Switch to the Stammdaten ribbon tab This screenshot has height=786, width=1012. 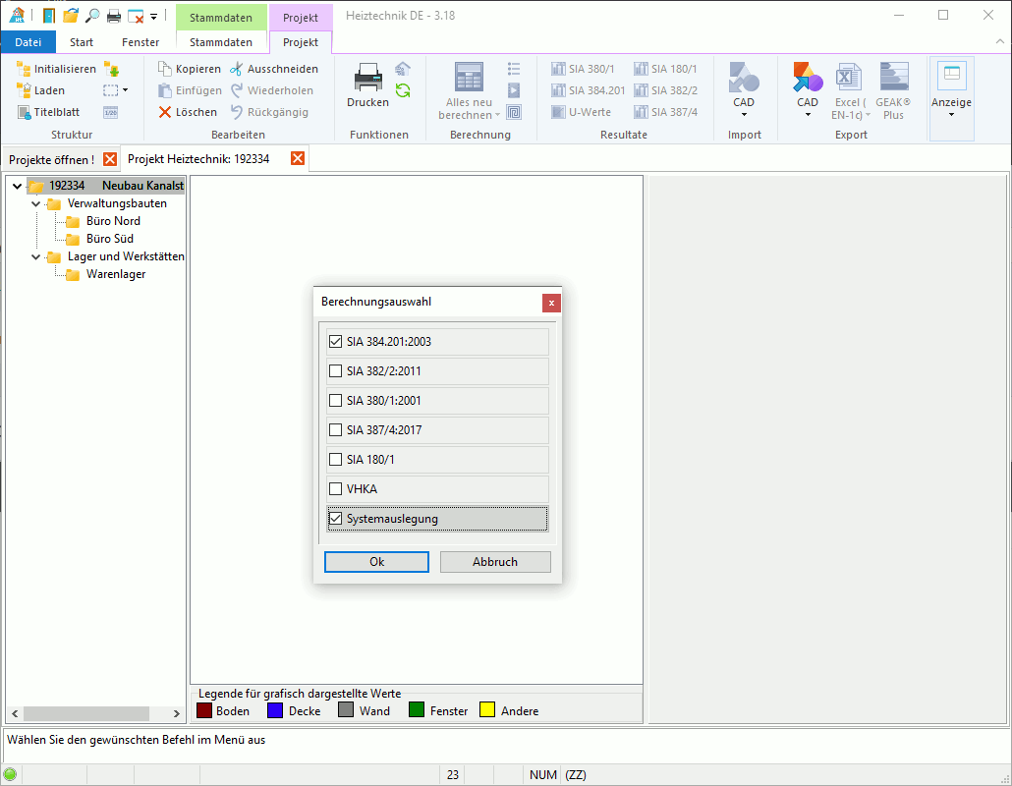[x=221, y=42]
